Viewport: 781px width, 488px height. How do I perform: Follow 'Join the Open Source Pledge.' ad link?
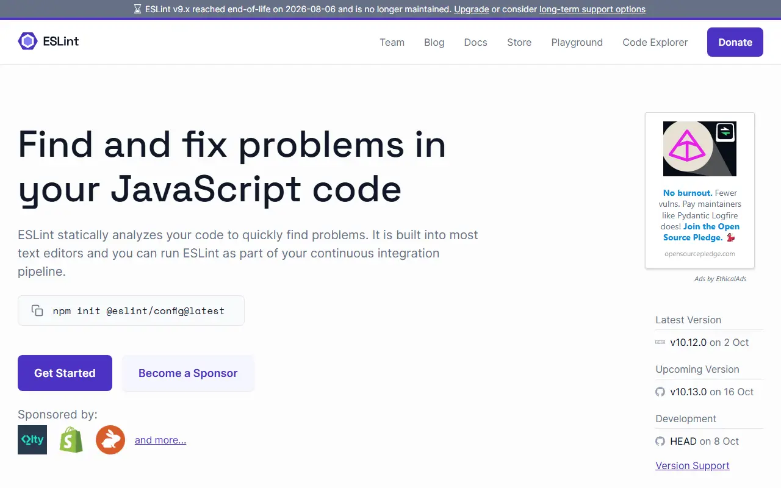tap(702, 232)
